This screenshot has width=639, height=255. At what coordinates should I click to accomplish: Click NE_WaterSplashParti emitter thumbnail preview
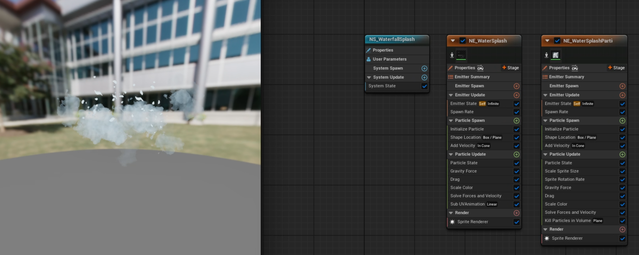coord(556,55)
